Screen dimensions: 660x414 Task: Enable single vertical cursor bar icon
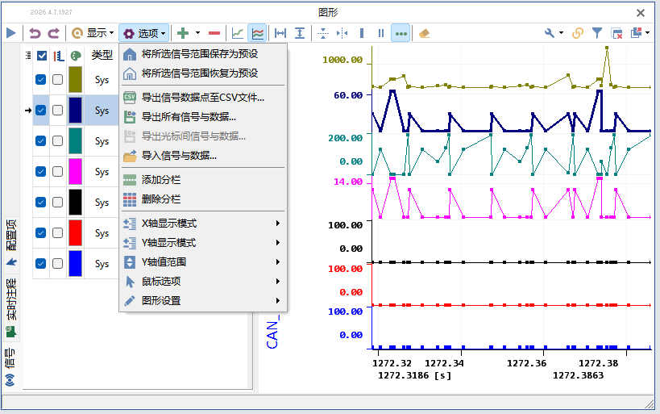(362, 33)
